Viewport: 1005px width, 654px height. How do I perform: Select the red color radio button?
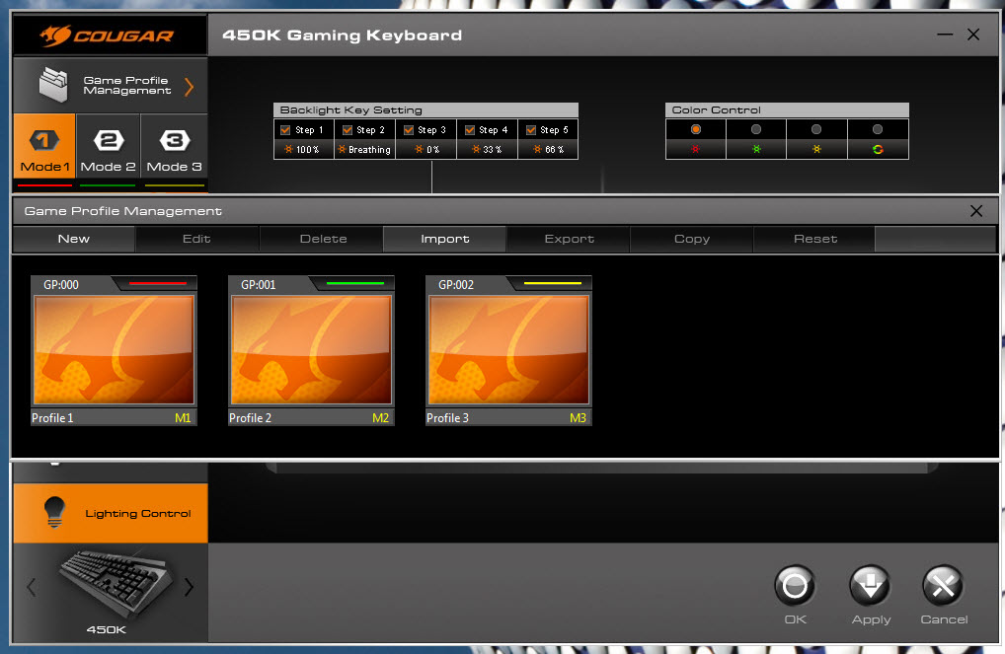tap(695, 129)
